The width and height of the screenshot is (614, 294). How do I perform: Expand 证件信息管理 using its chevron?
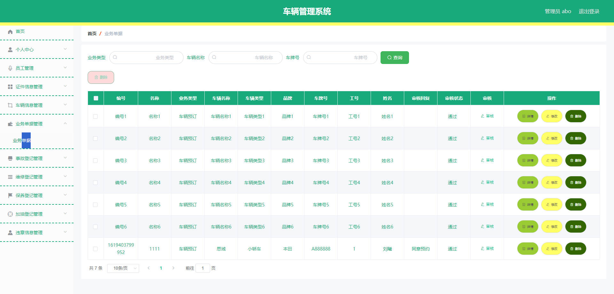(x=65, y=86)
